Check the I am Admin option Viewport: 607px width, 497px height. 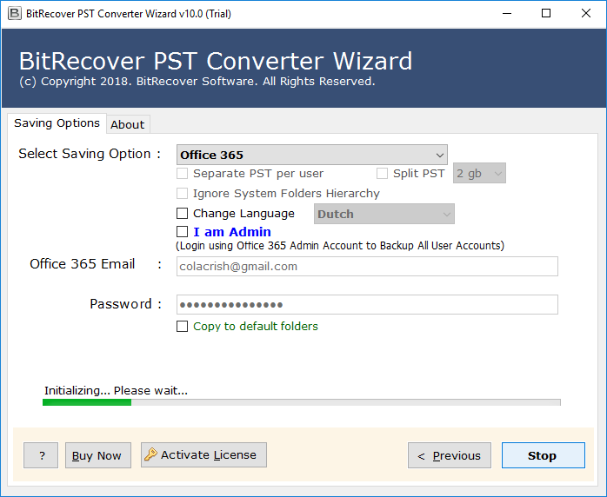click(x=183, y=232)
